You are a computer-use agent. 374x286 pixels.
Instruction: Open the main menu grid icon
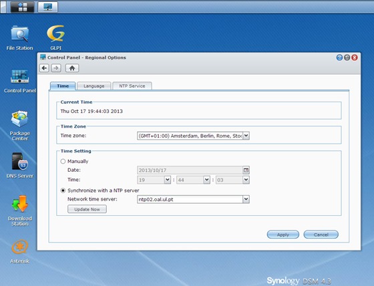(x=23, y=7)
